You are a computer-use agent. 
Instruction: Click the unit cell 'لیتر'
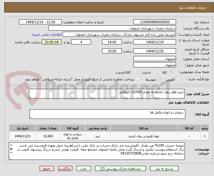pyautogui.click(x=98, y=136)
